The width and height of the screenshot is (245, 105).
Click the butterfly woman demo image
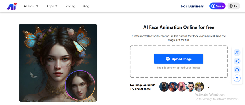point(58,63)
